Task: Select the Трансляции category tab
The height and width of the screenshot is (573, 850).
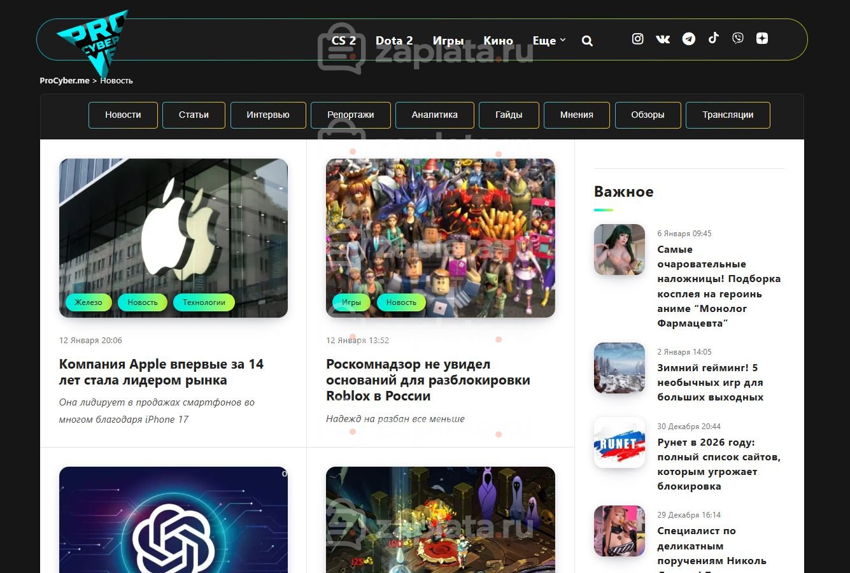Action: [x=728, y=115]
